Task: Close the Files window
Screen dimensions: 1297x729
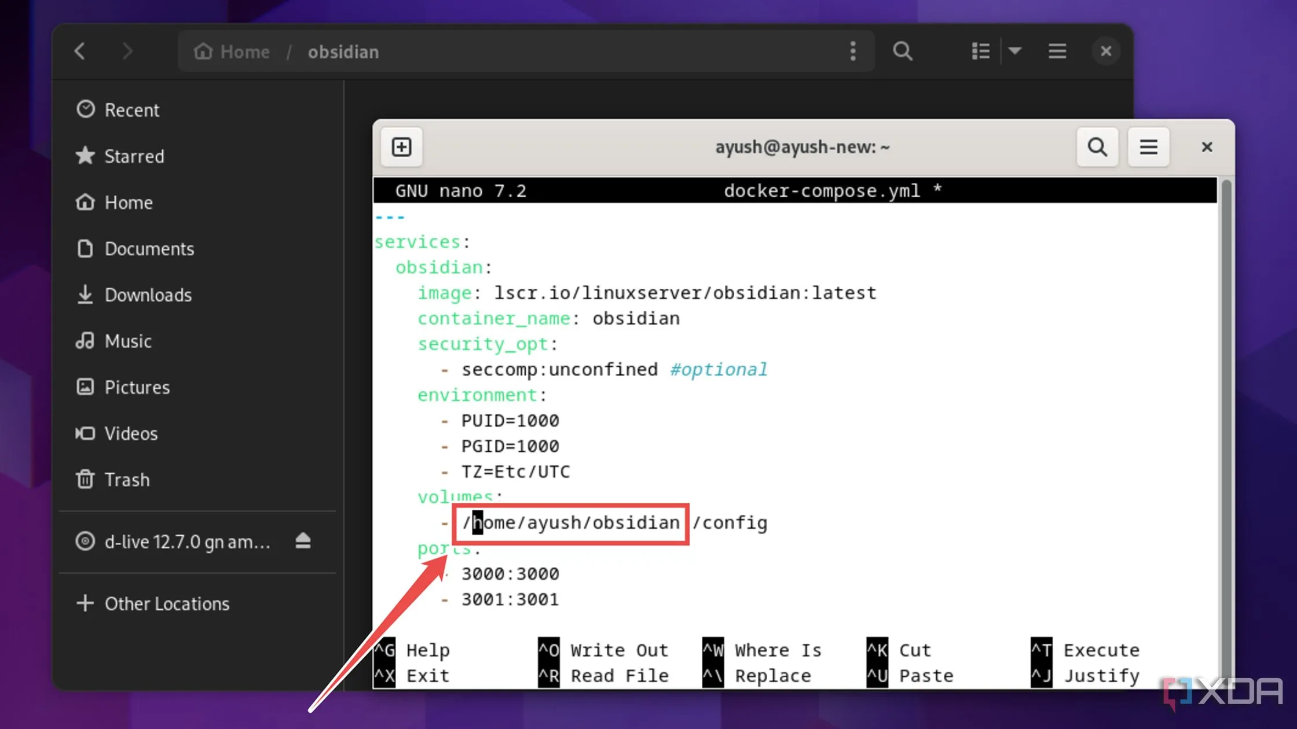Action: pos(1106,51)
